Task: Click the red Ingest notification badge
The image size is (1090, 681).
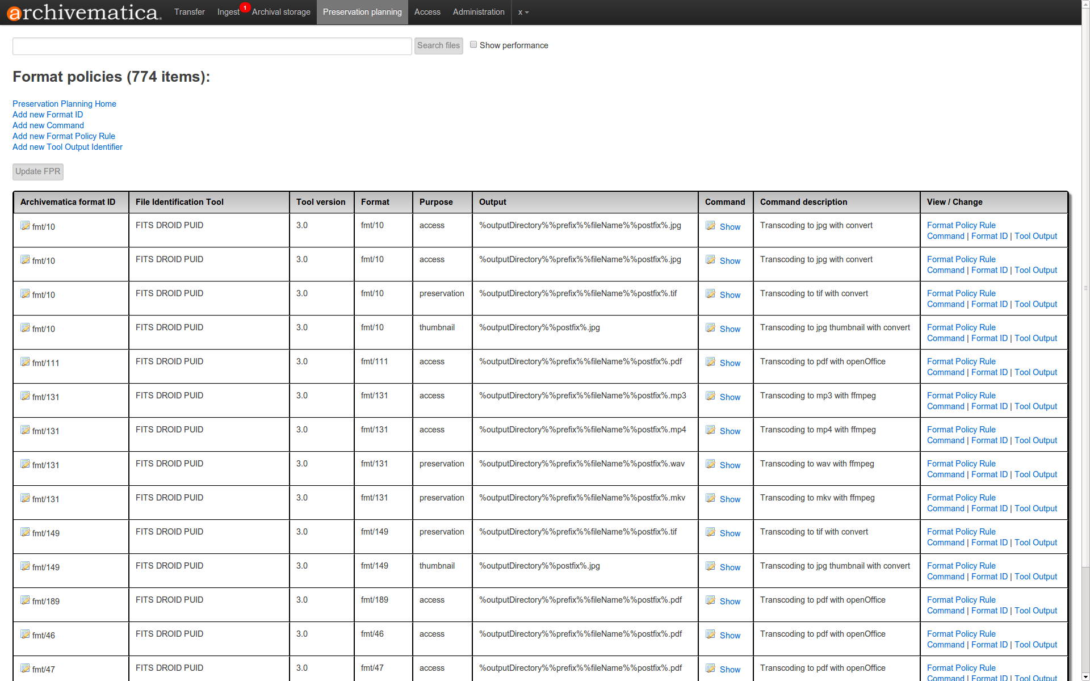Action: click(x=245, y=7)
